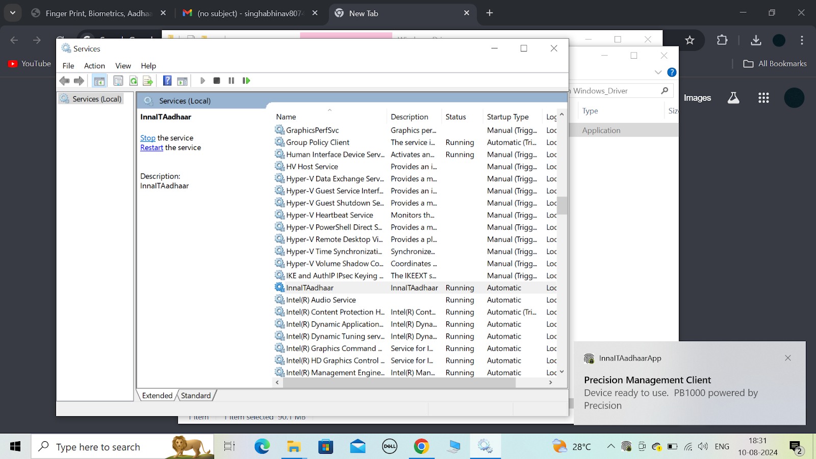Open Microsoft Edge from the taskbar
The width and height of the screenshot is (816, 459).
click(262, 447)
